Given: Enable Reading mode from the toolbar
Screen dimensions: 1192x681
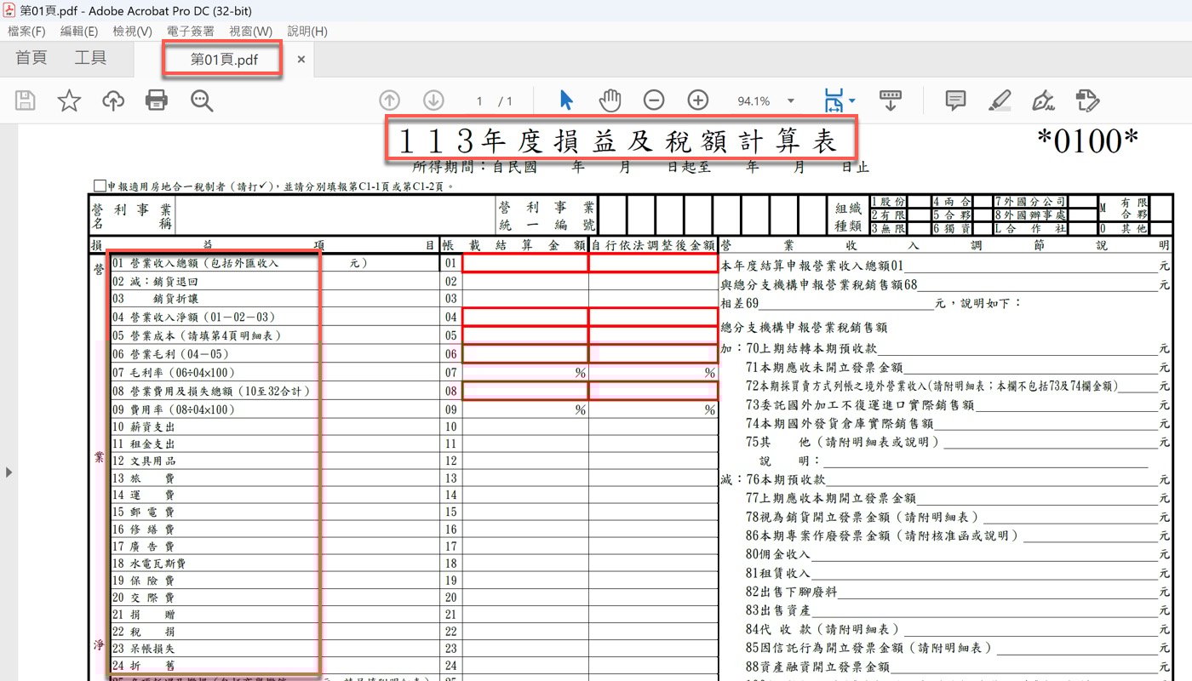Looking at the screenshot, I should coord(891,100).
